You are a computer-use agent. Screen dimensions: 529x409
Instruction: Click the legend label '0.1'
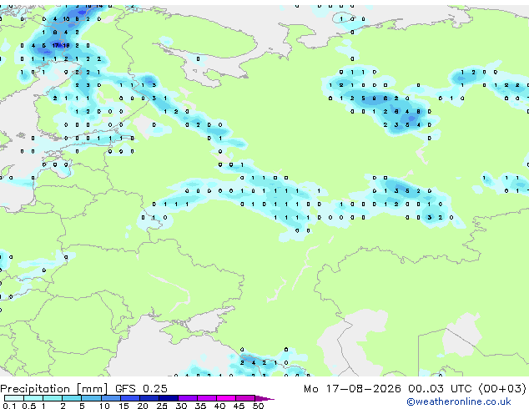(9, 406)
